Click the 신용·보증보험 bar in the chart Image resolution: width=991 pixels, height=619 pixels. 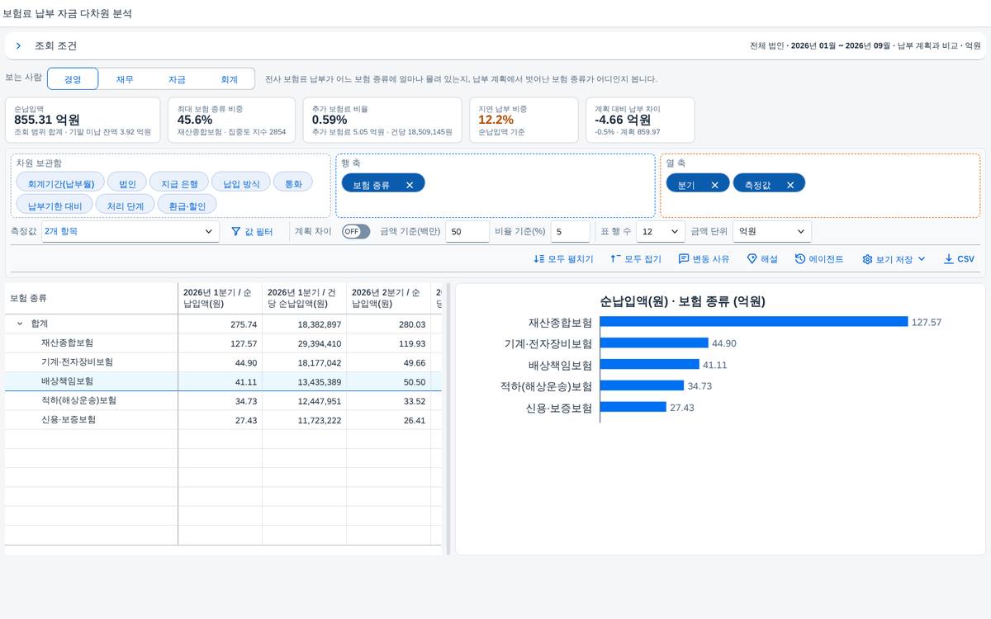click(633, 408)
